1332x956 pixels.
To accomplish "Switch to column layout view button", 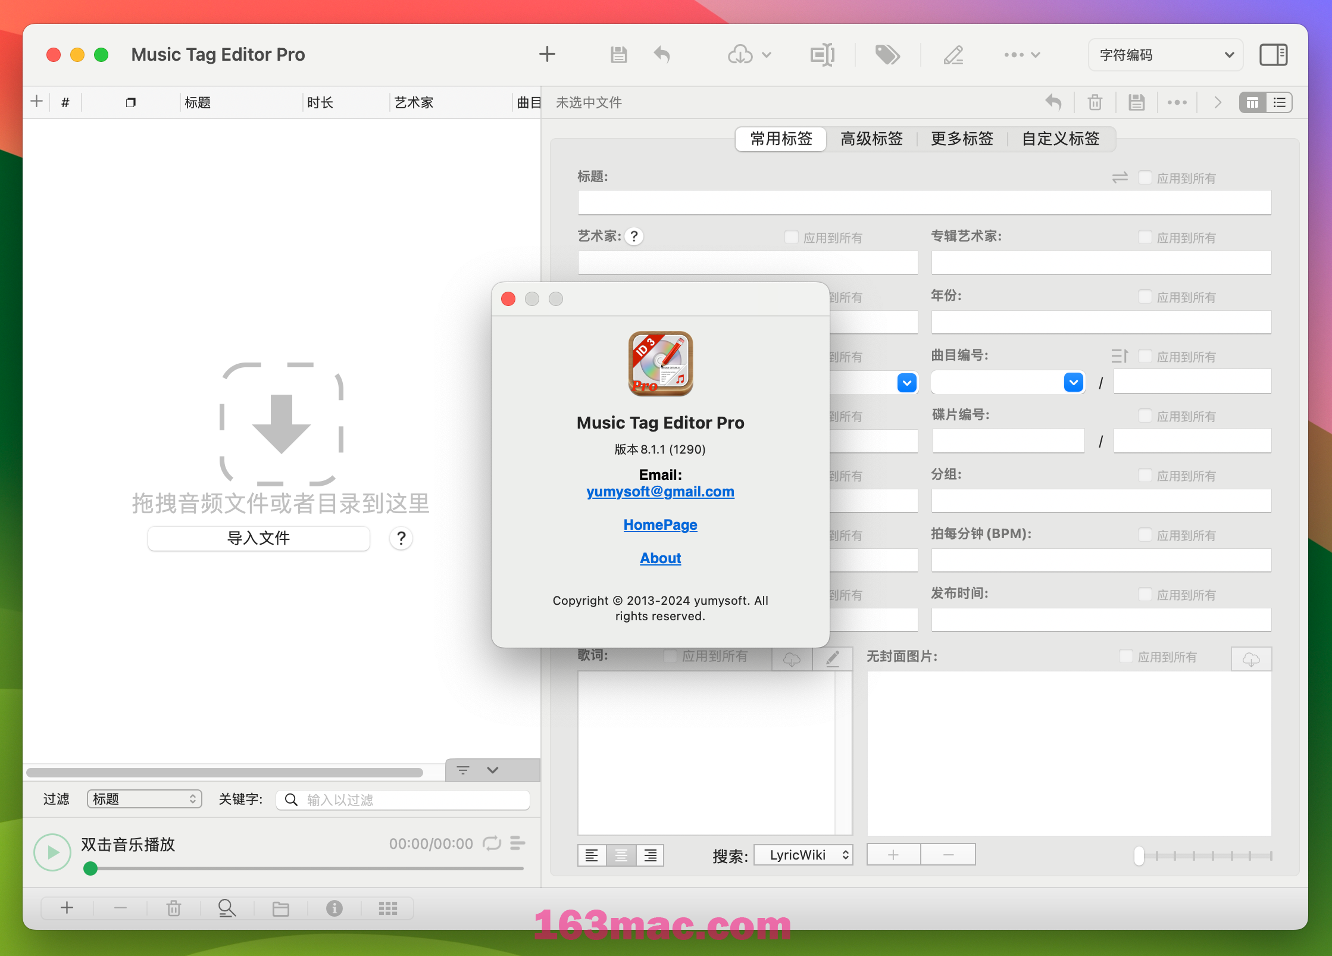I will pyautogui.click(x=1252, y=103).
